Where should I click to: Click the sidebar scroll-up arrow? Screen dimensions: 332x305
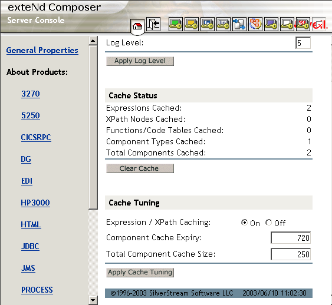(93, 41)
